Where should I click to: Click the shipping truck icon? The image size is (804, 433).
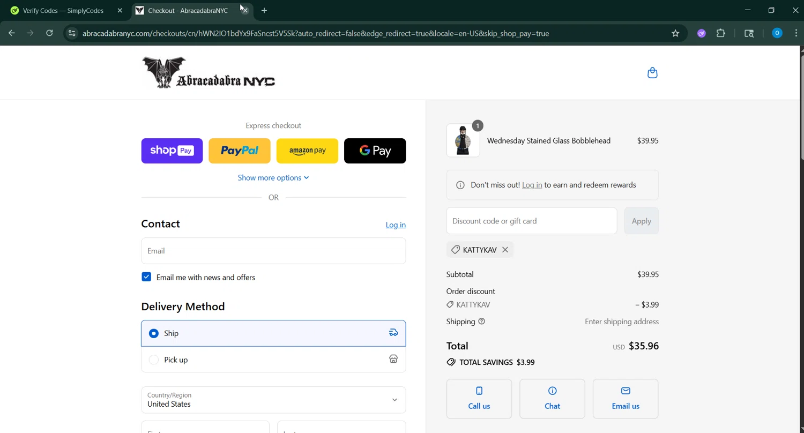[393, 333]
